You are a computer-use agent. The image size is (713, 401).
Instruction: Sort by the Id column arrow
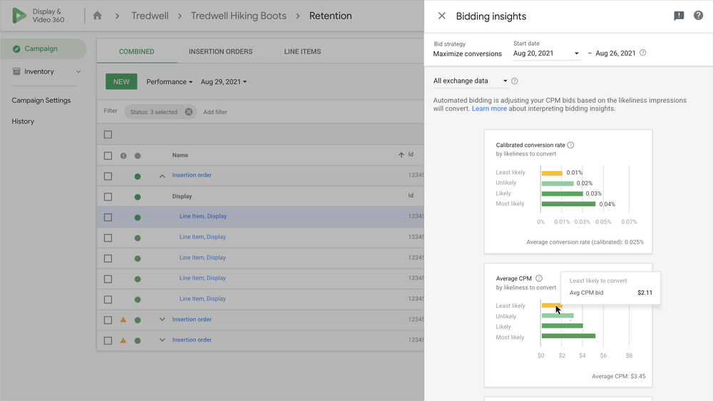(x=401, y=155)
